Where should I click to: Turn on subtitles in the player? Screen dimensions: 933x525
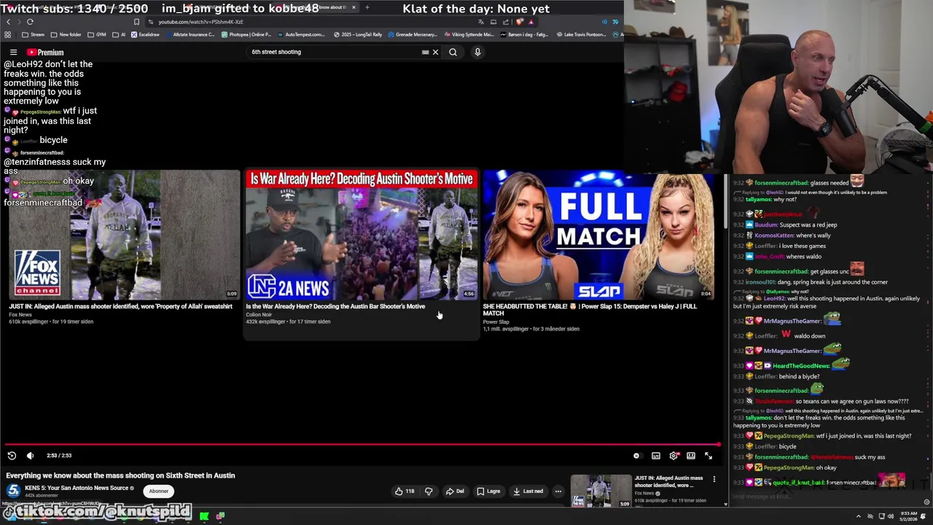[656, 456]
